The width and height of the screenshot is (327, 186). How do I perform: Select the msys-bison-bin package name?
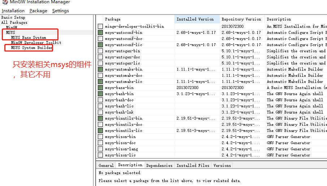(x=120, y=137)
